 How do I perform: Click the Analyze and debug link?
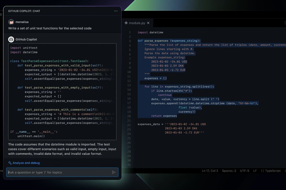[26, 163]
